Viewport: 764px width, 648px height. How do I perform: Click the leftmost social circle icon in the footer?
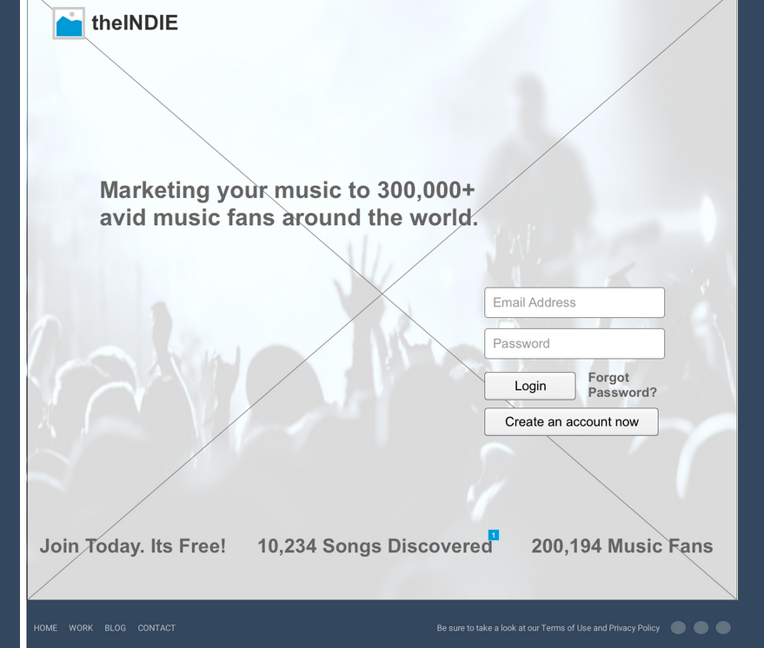(679, 628)
